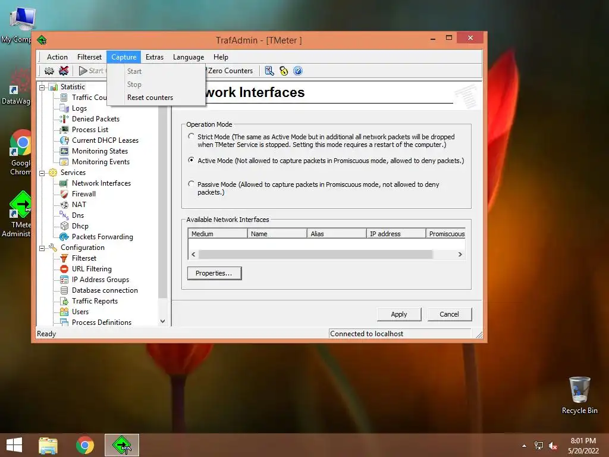Click the Start capture toolbar button
Screen dimensions: 609x457
92,71
